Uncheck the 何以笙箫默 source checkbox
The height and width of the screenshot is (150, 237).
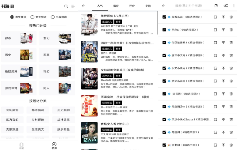pos(164,43)
